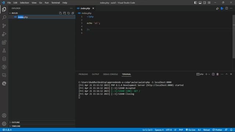Click Go Live in status bar
Viewport: 235px width, 132px height.
click(191, 130)
